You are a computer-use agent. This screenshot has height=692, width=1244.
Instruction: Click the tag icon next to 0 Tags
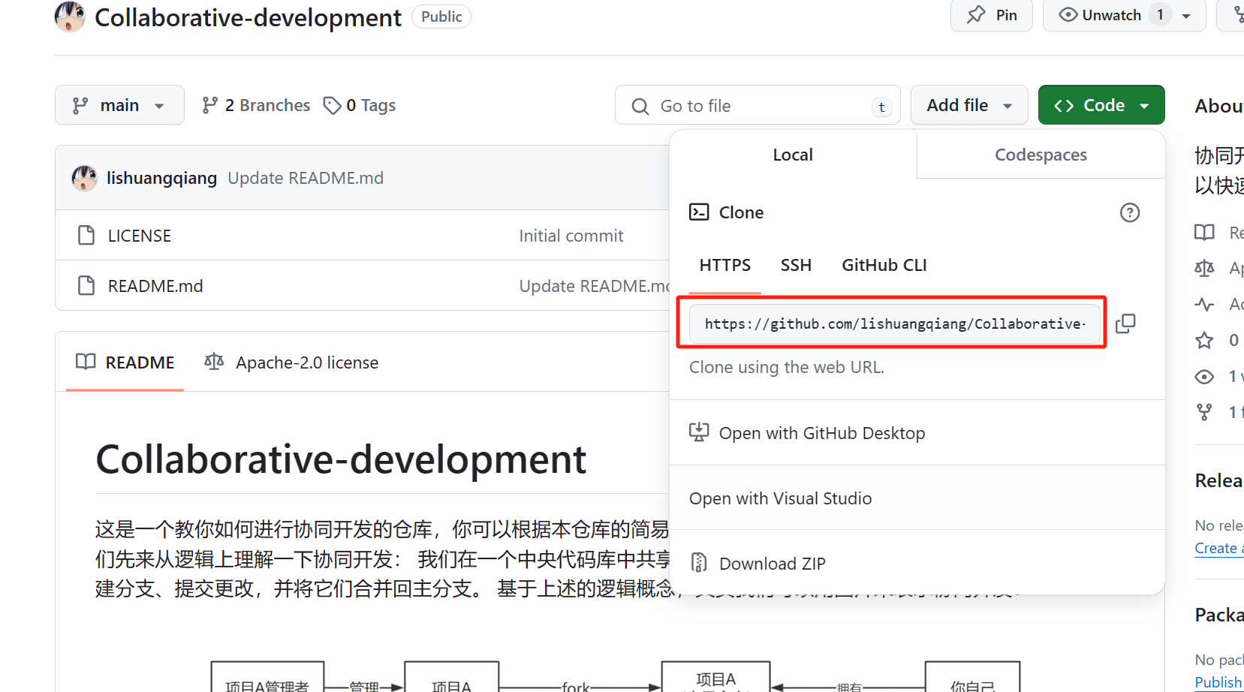click(x=332, y=106)
